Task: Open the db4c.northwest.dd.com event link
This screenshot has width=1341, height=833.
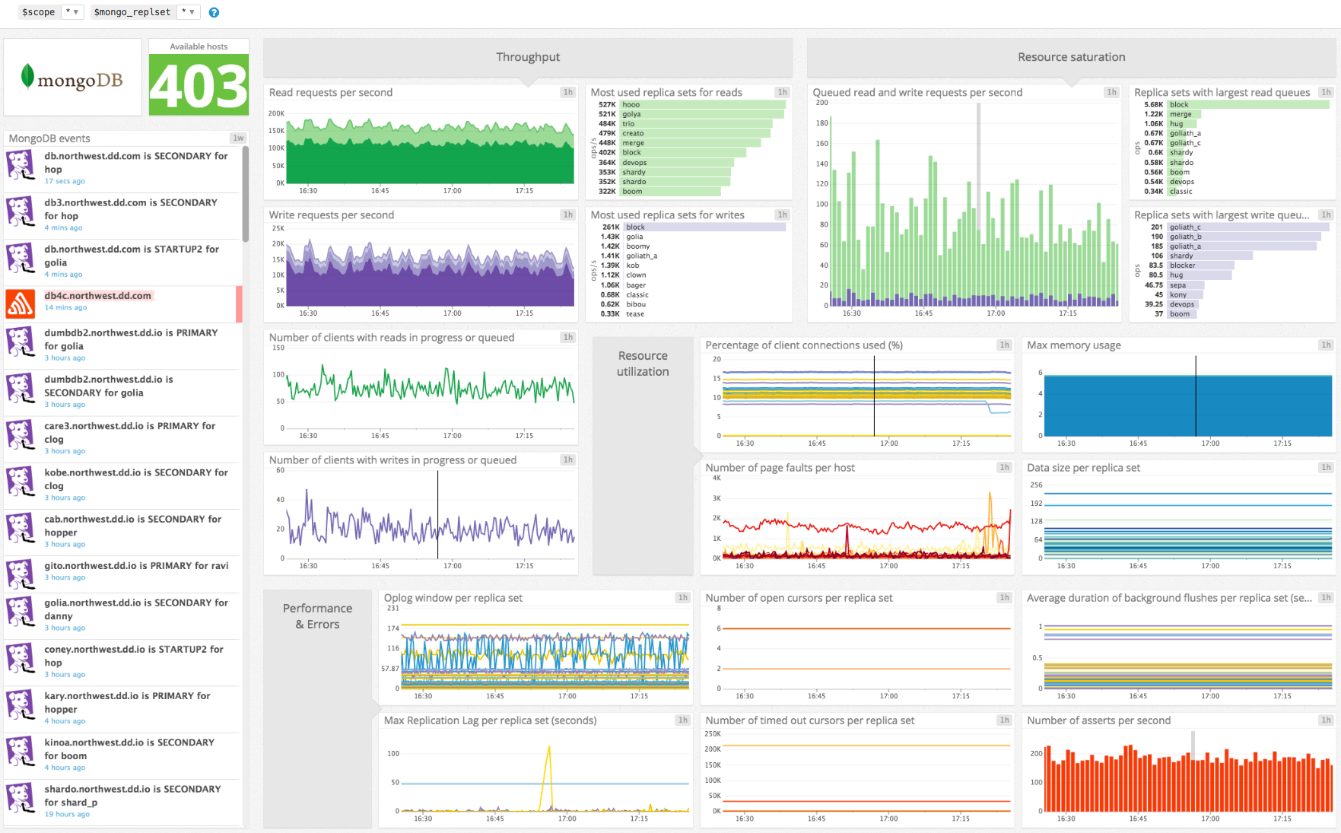Action: click(99, 295)
